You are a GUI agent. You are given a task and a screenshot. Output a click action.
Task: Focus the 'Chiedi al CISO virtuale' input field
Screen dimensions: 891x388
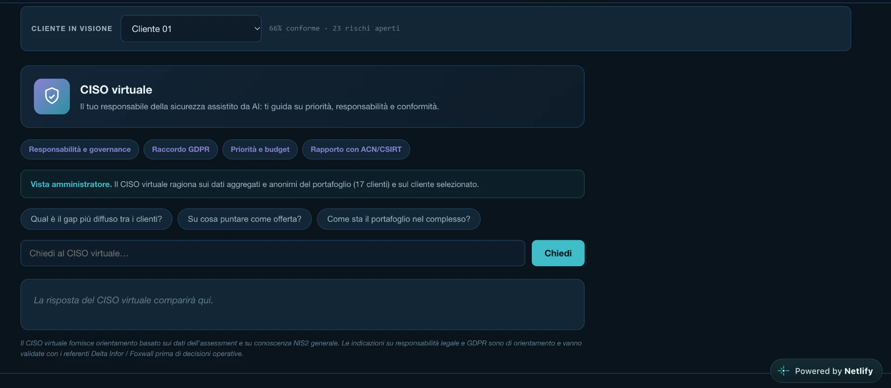[x=273, y=253]
